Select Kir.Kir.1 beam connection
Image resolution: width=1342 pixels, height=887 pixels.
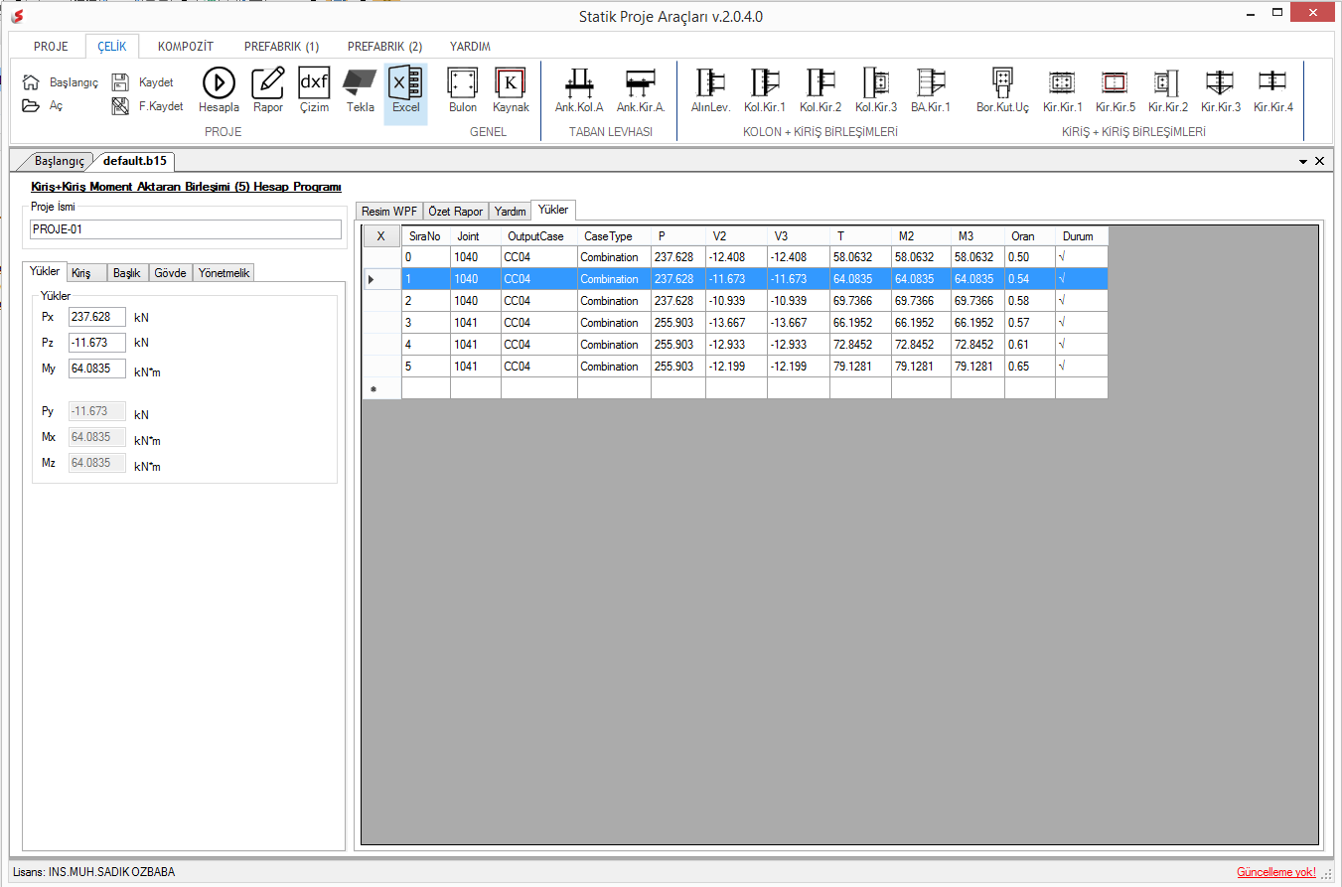pyautogui.click(x=1063, y=90)
